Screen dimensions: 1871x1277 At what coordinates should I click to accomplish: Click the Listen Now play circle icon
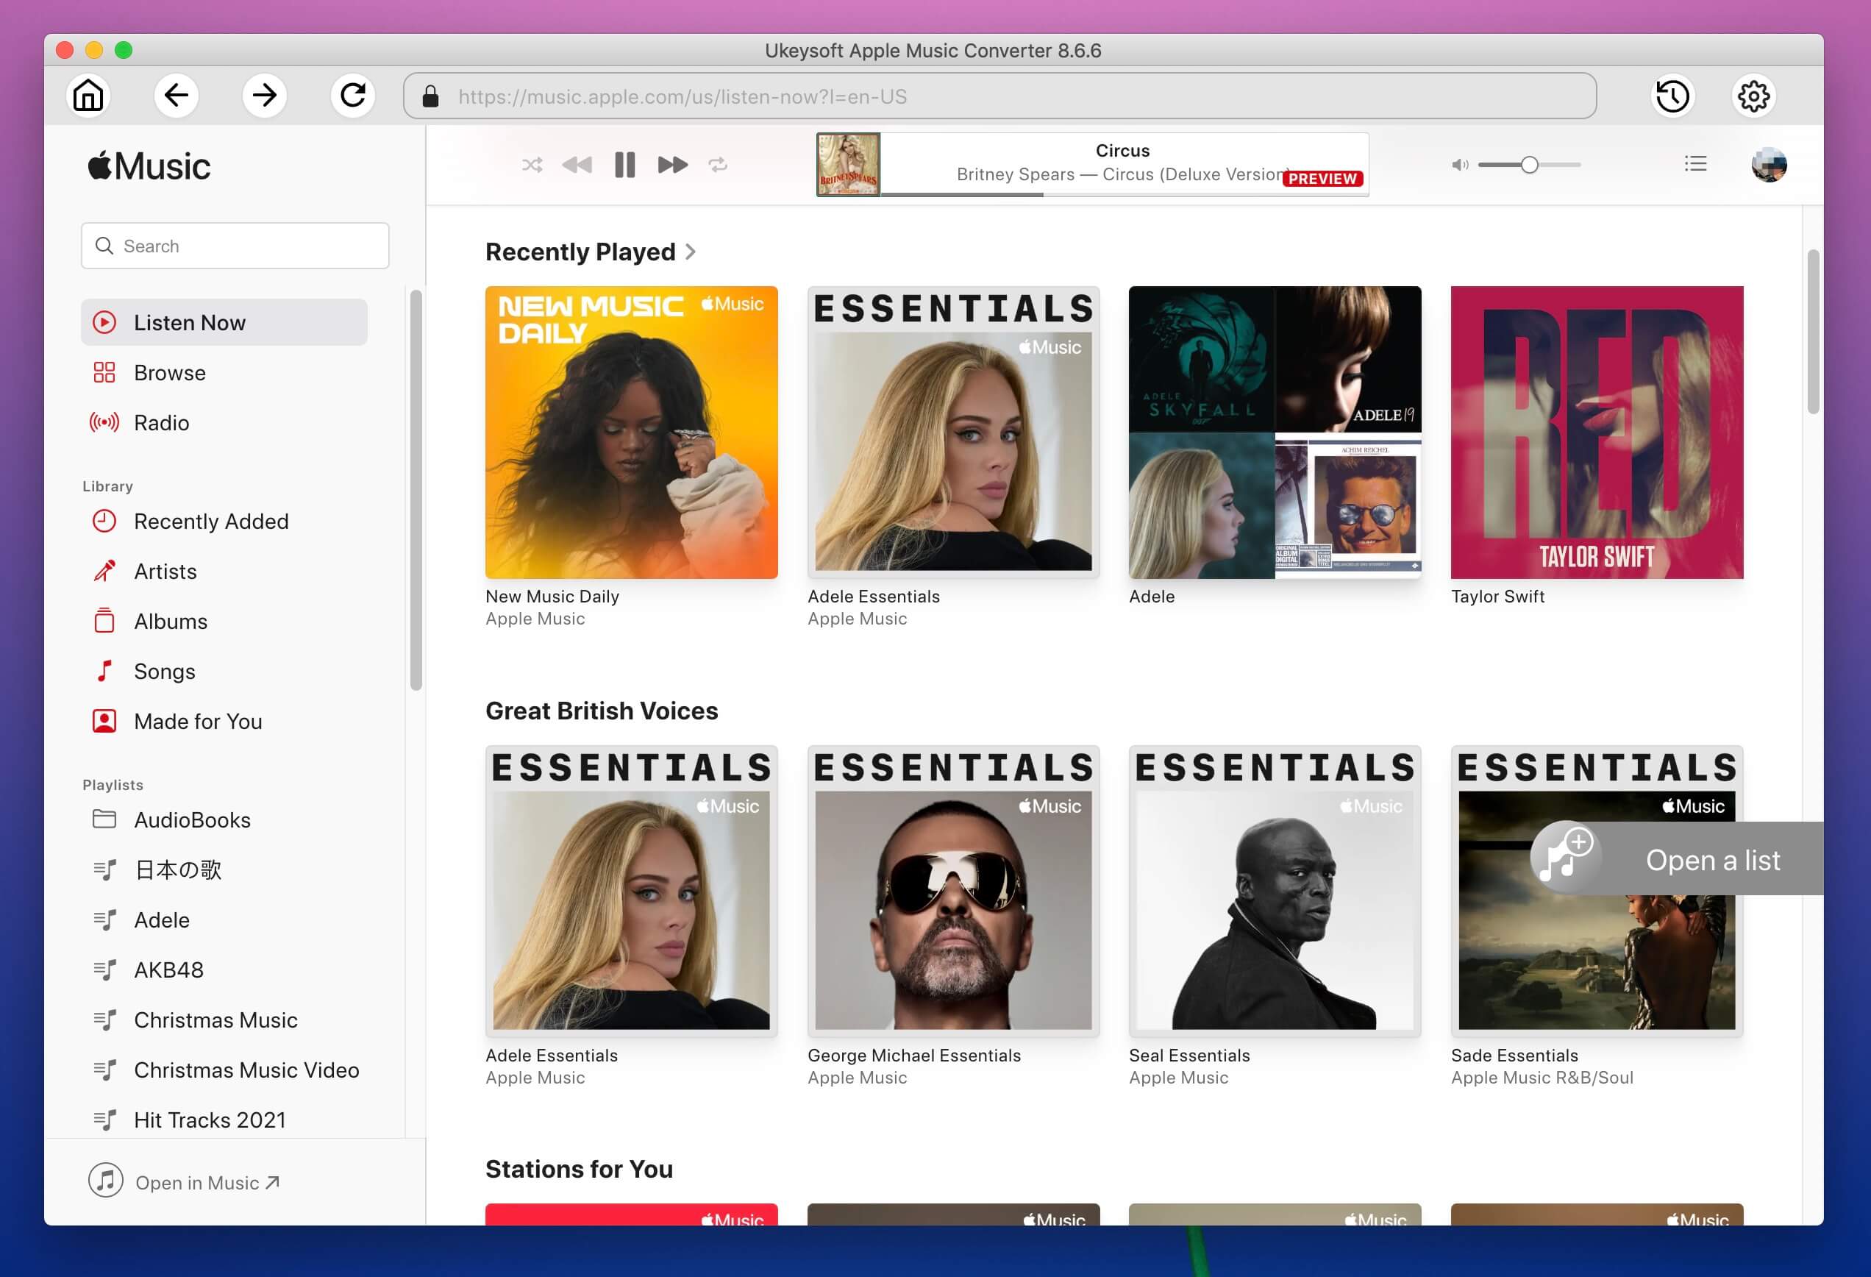pyautogui.click(x=104, y=322)
